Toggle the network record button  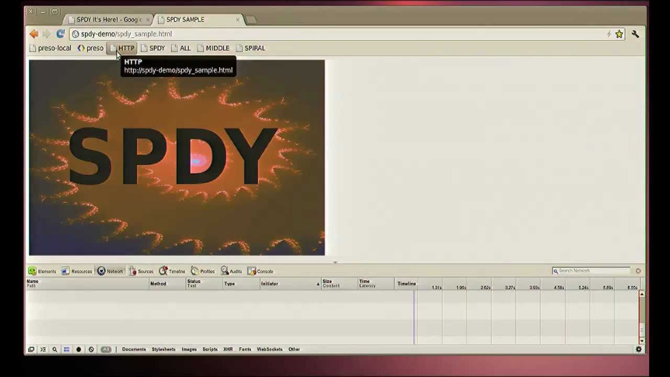[x=79, y=349]
